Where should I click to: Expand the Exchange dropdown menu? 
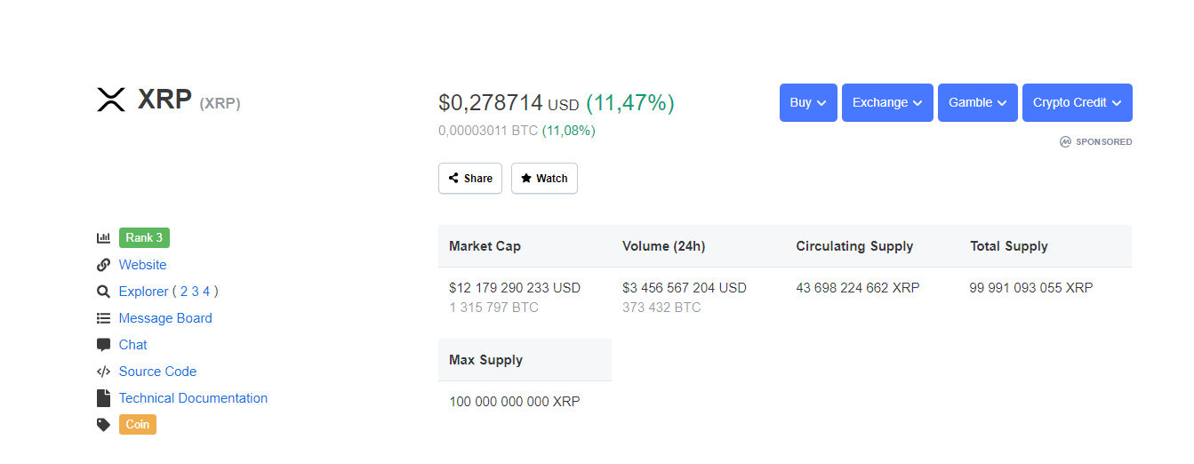(887, 102)
